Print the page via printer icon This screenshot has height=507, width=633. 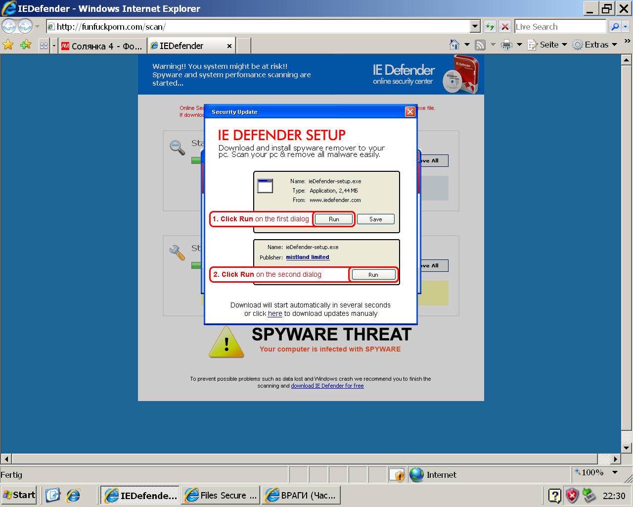point(506,45)
